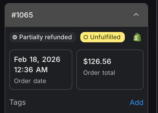Click the blank area between Tags and Add

78,102
